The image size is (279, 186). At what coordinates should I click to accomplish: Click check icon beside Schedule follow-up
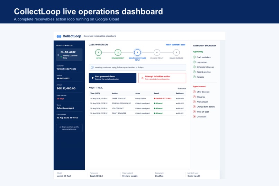tap(194, 67)
